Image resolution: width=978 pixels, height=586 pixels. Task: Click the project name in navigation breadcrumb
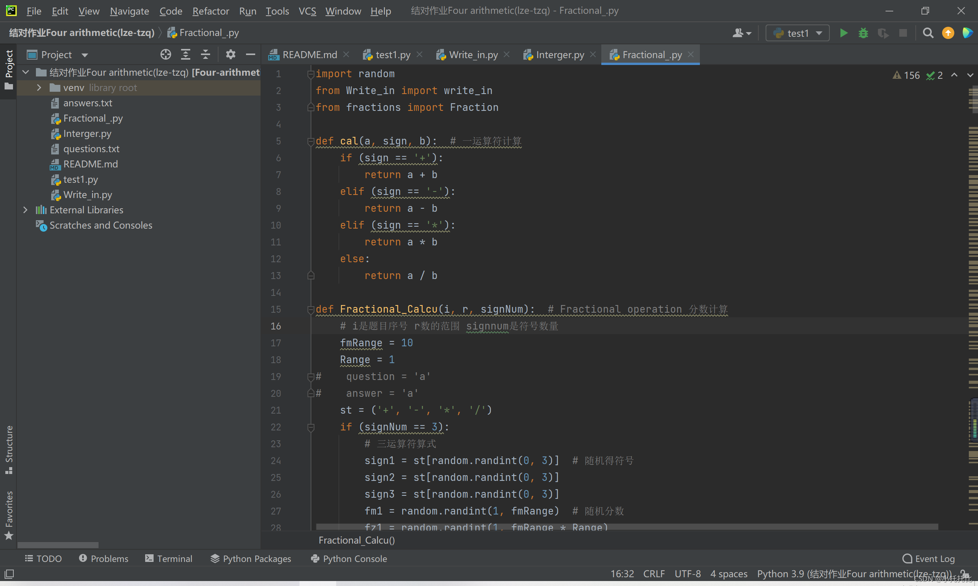point(82,33)
